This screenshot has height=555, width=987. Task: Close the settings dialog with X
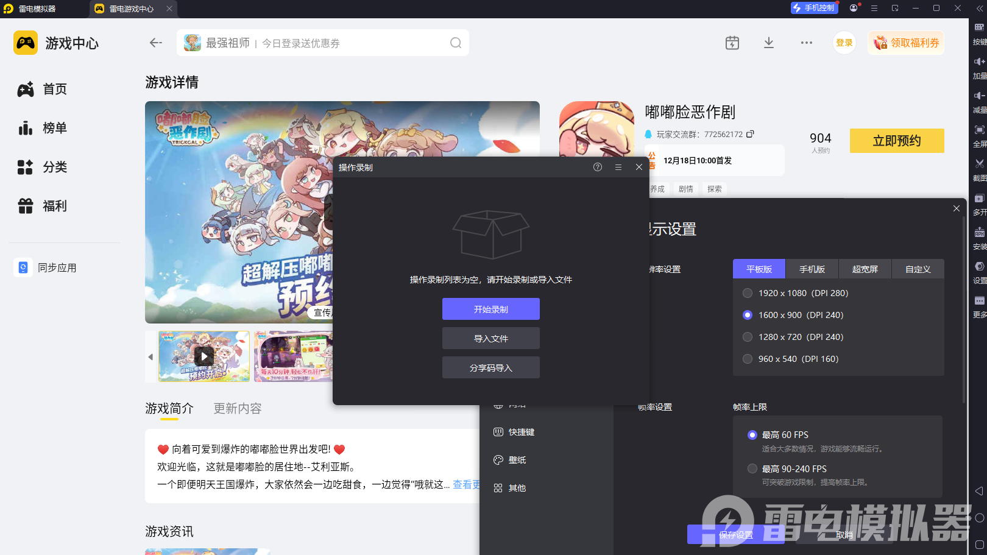click(957, 208)
